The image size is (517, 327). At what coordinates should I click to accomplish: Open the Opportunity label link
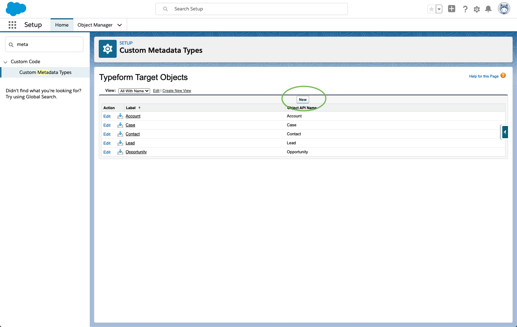pos(136,152)
